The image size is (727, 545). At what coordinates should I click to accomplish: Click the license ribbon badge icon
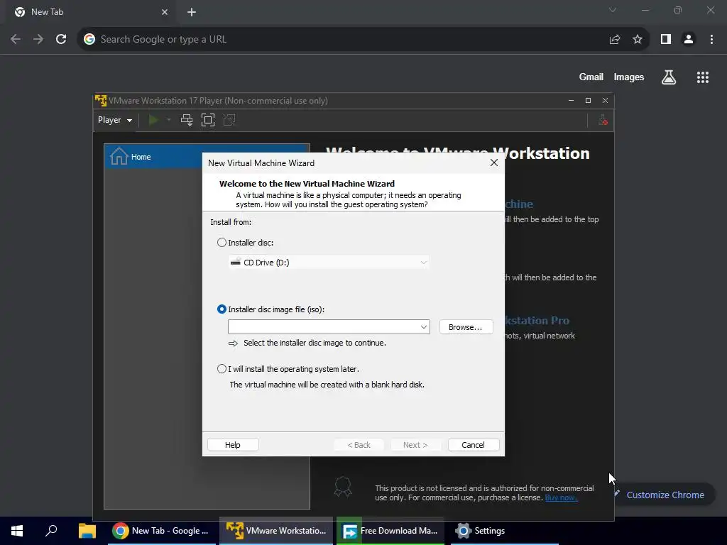343,487
